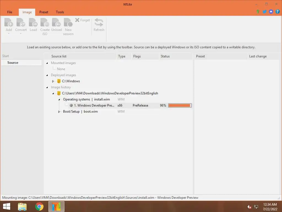The image size is (282, 212).
Task: Click the gray status dot of Windows Developer Preview
Action: [x=71, y=105]
